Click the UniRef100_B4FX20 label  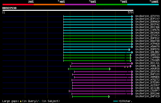click(147, 74)
